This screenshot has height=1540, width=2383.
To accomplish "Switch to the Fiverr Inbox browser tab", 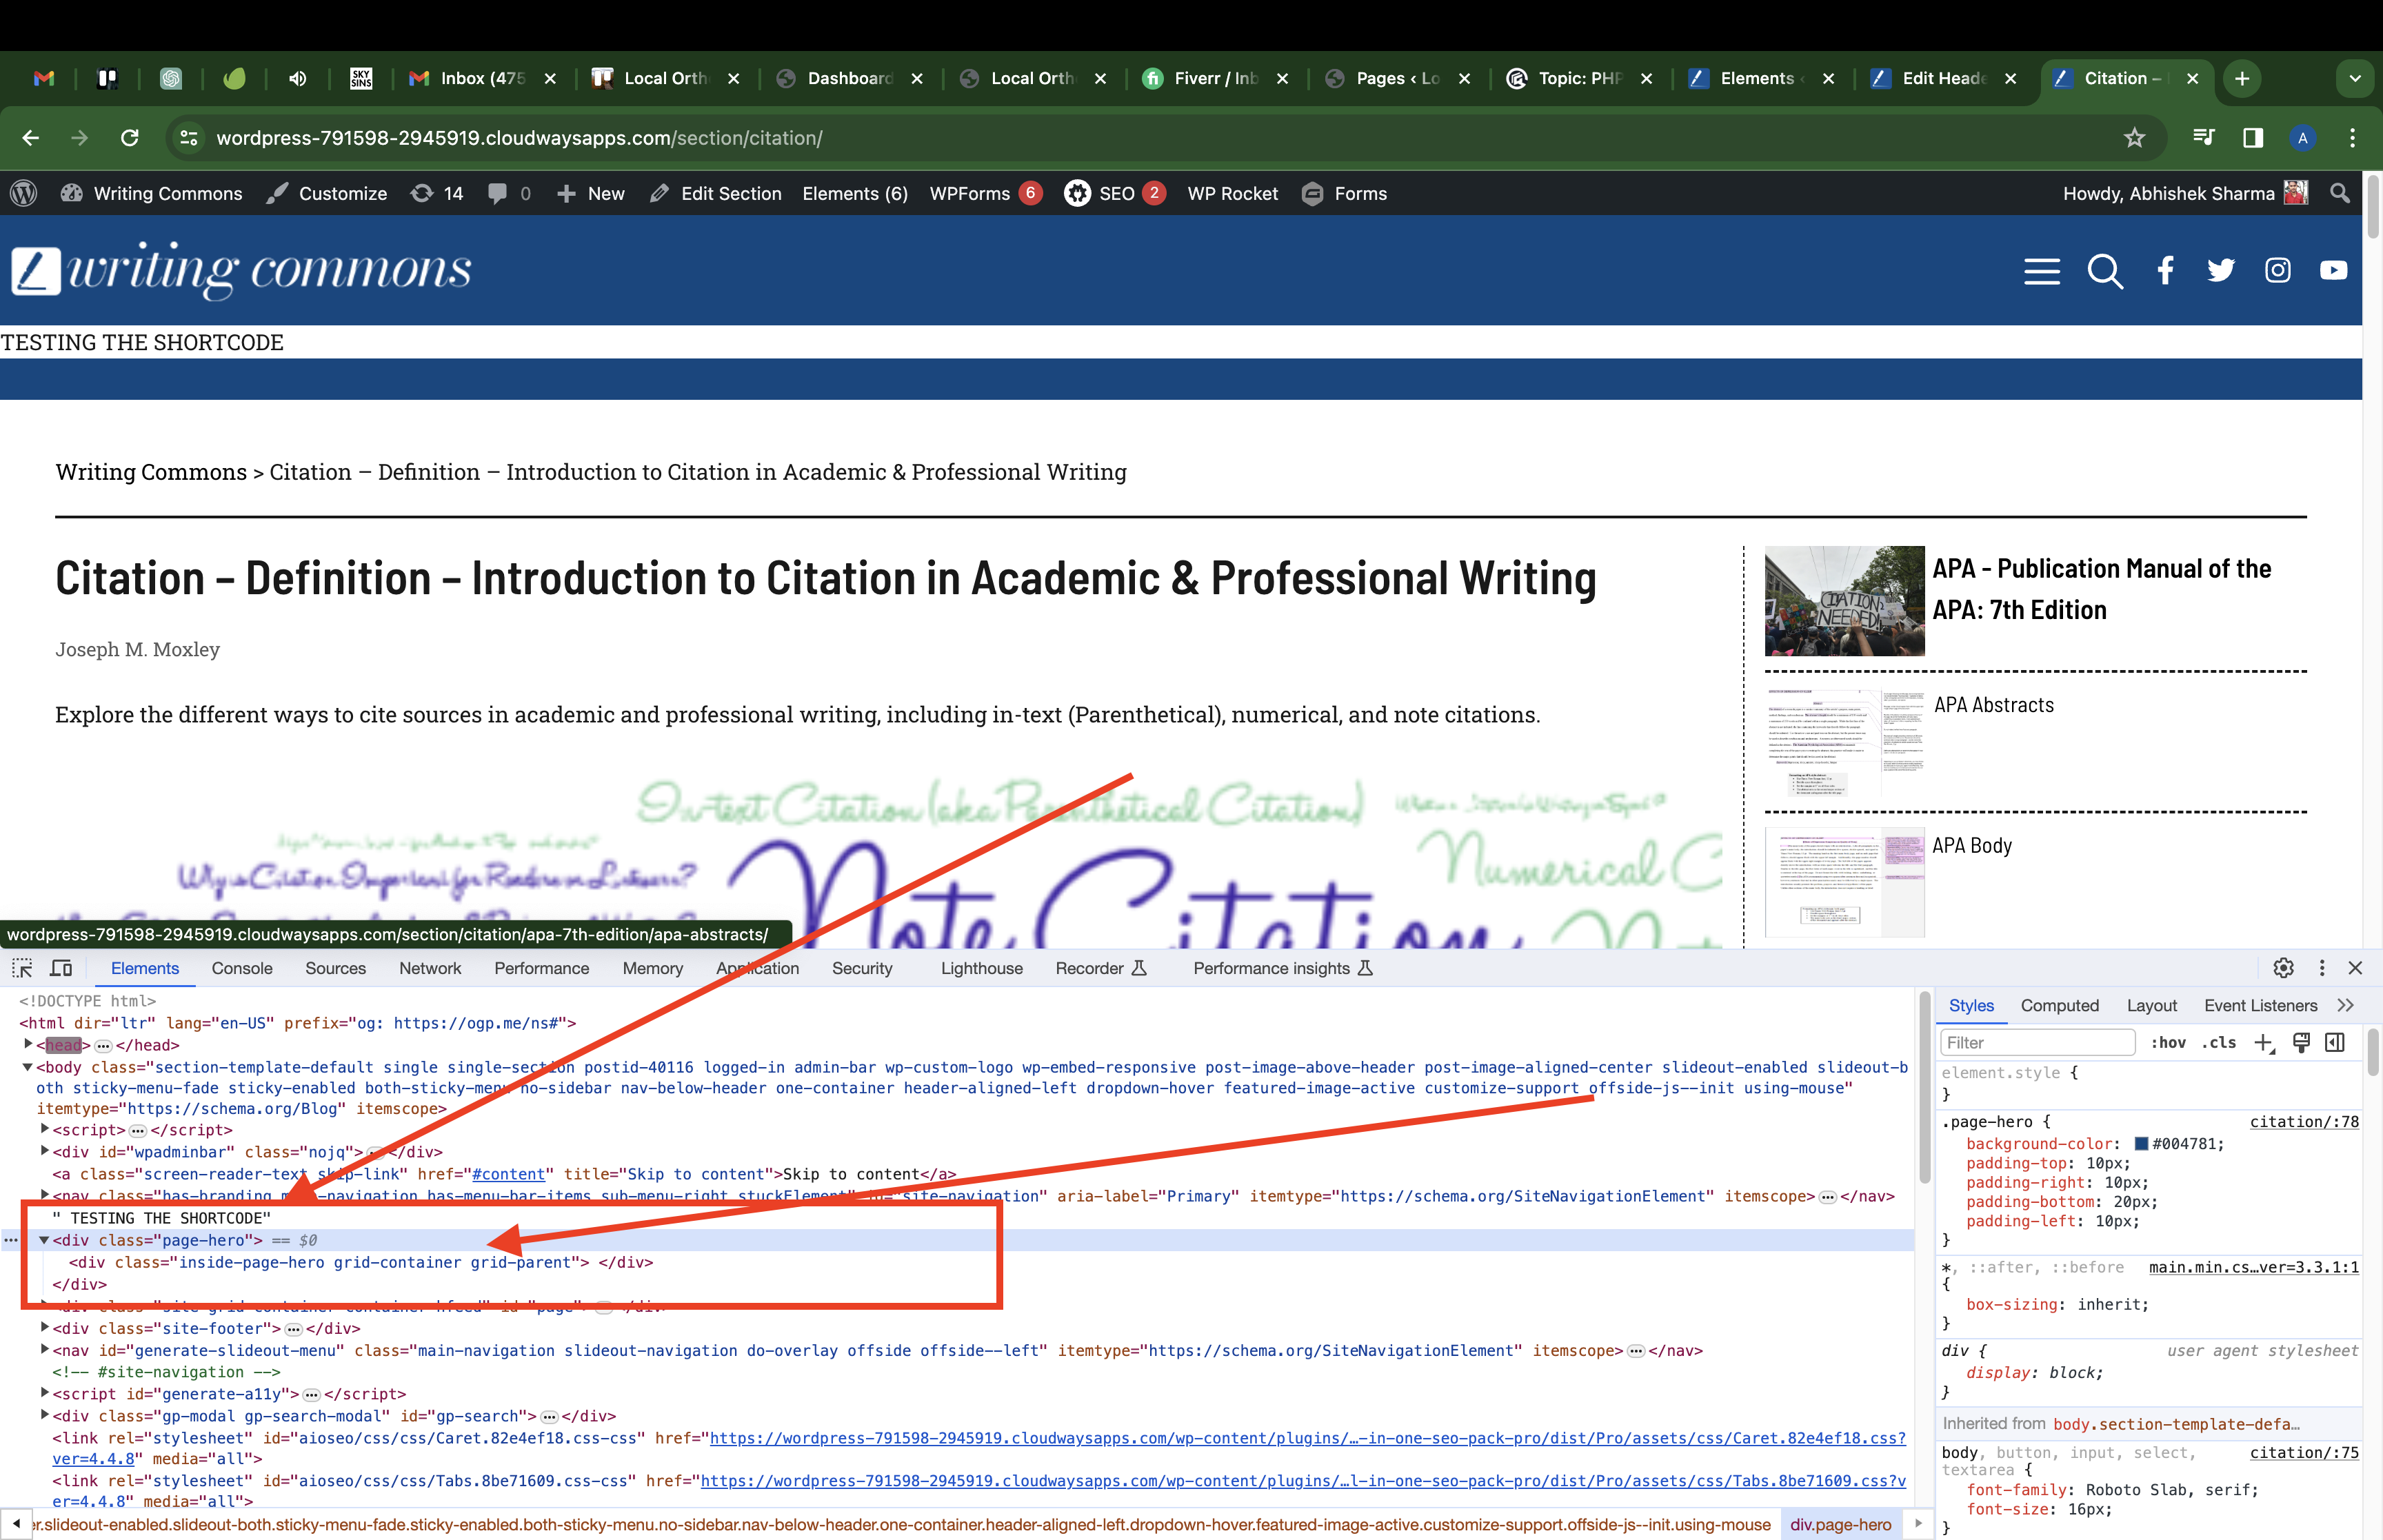I will click(1215, 78).
